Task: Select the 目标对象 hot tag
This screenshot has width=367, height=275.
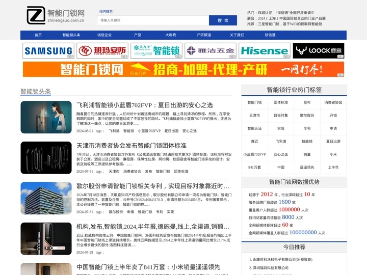Action: click(x=281, y=115)
